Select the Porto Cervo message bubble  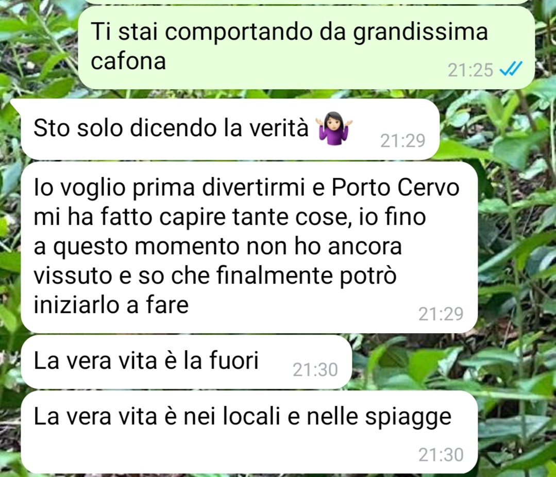point(249,248)
